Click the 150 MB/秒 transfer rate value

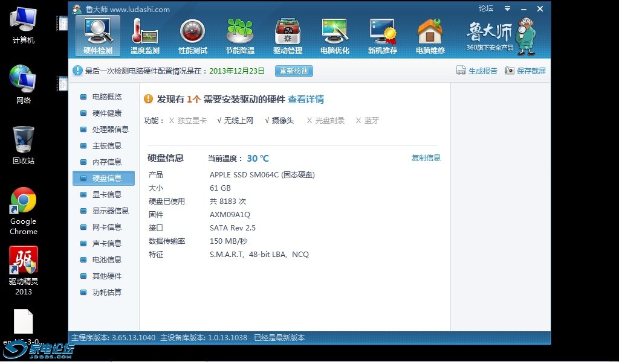point(228,241)
